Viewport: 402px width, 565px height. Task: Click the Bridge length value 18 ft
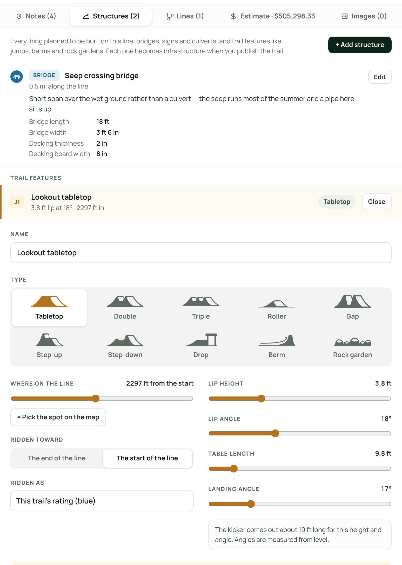point(103,122)
